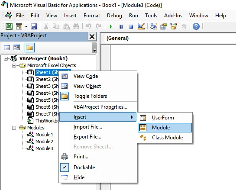This screenshot has width=236, height=190.
Task: Choose View Code in context menu
Action: [x=98, y=76]
